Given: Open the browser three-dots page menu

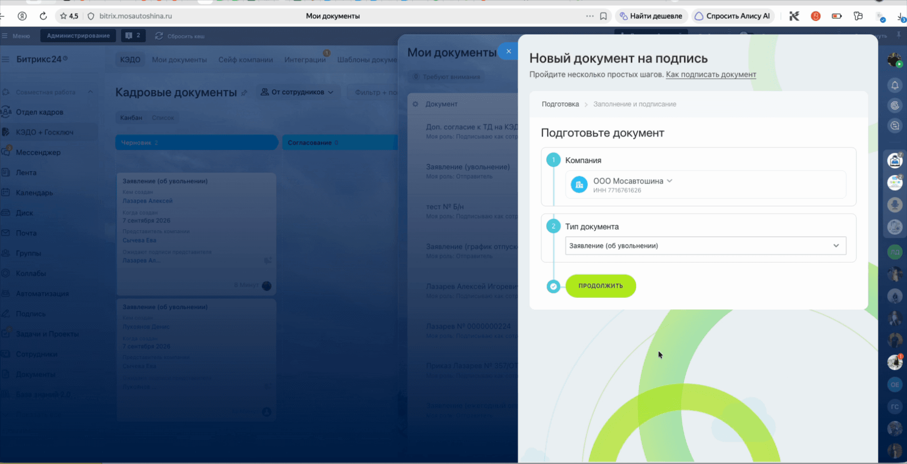Looking at the screenshot, I should pos(589,16).
